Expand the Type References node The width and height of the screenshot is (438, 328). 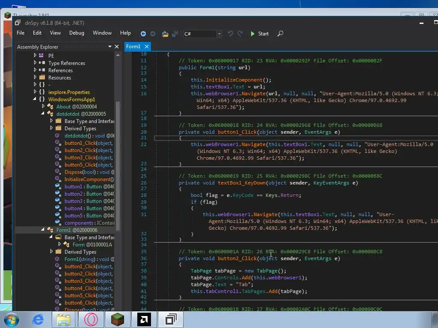(35, 62)
